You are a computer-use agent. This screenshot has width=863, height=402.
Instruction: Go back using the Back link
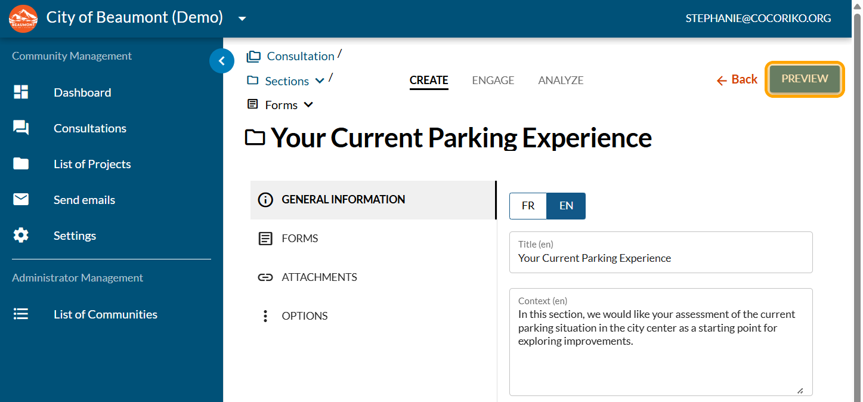[737, 79]
